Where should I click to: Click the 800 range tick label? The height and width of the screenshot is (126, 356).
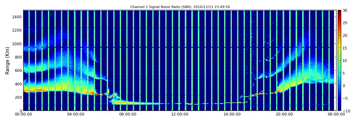pyautogui.click(x=18, y=57)
